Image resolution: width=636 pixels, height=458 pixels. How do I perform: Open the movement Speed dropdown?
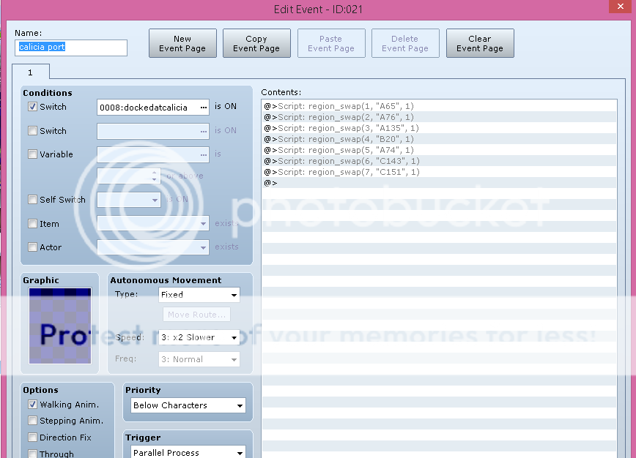click(199, 338)
